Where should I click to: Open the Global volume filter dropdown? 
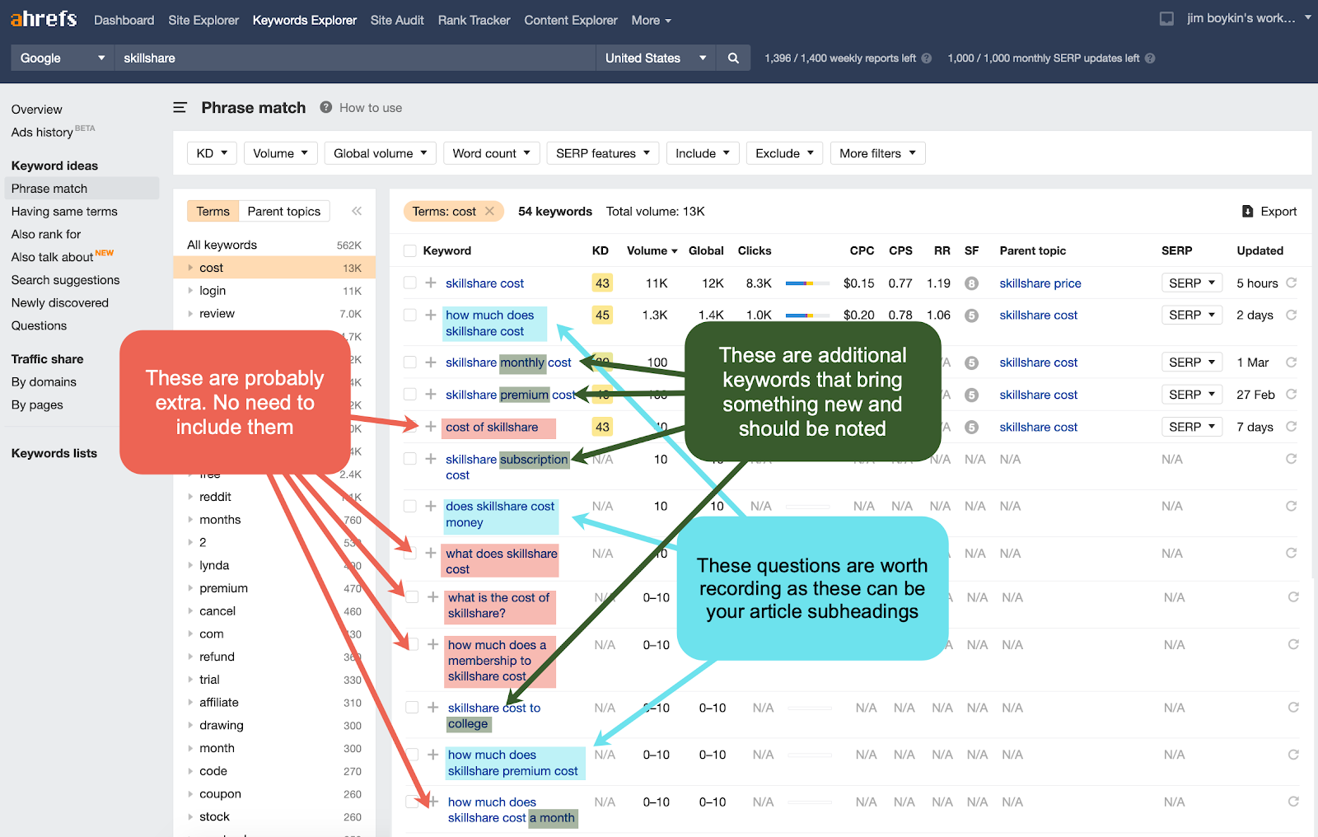(x=381, y=153)
